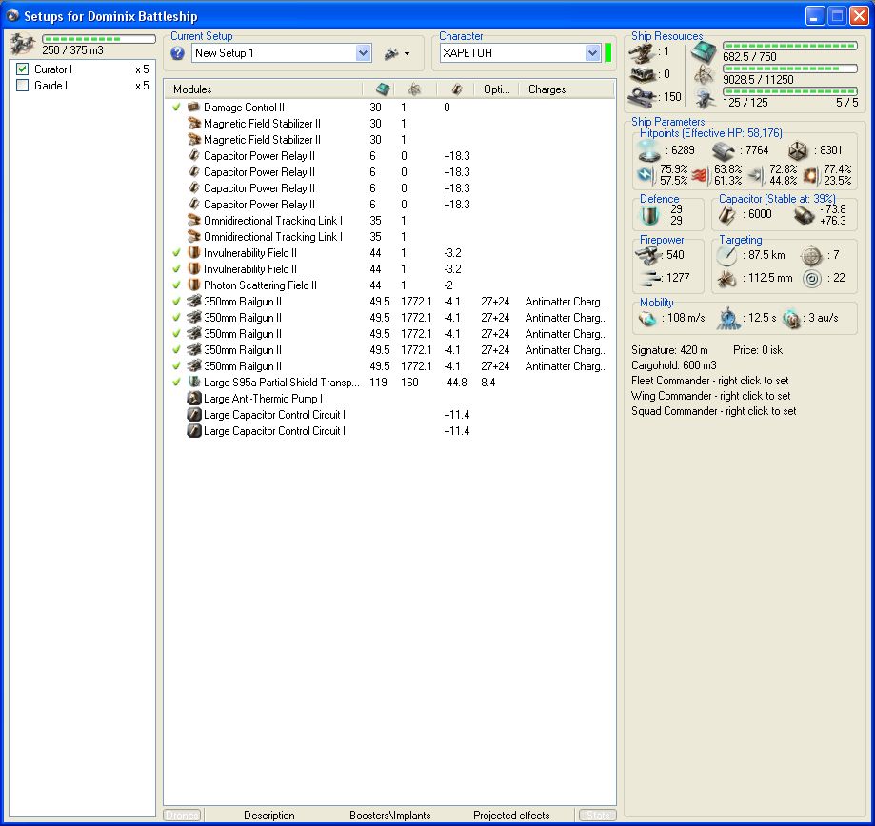This screenshot has height=826, width=875.
Task: Select the third 350mm Railgun II icon
Action: tap(193, 333)
